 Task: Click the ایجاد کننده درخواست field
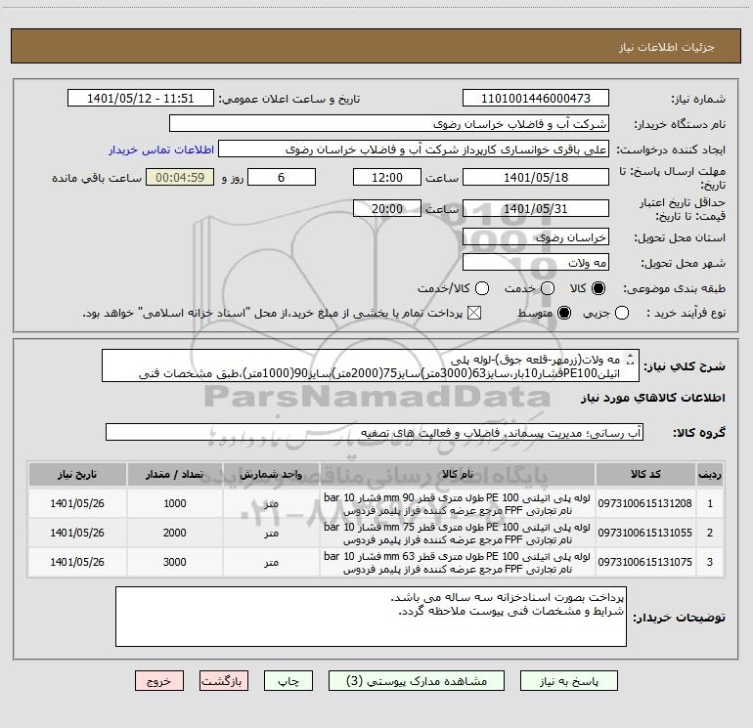pos(414,150)
